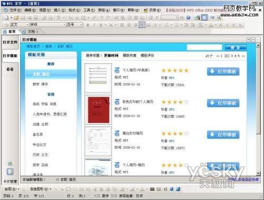This screenshot has width=264, height=200.
Task: Open the 表格 menu
Action: pyautogui.click(x=103, y=11)
